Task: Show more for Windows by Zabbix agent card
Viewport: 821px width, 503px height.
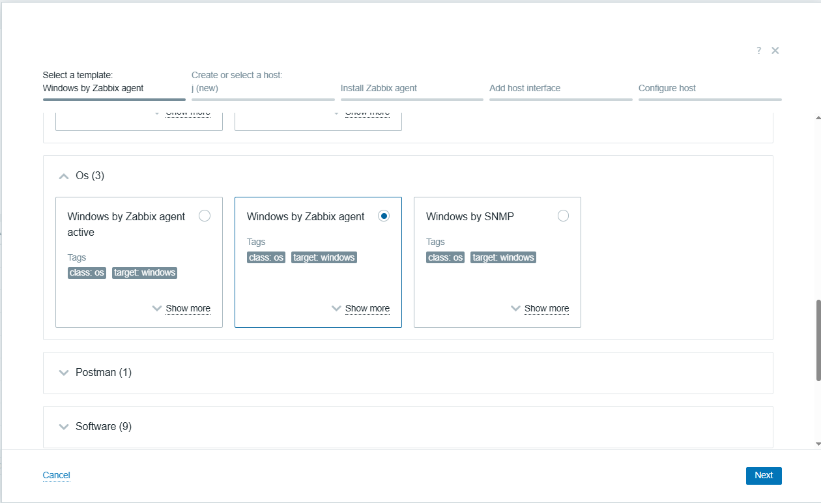Action: point(367,308)
